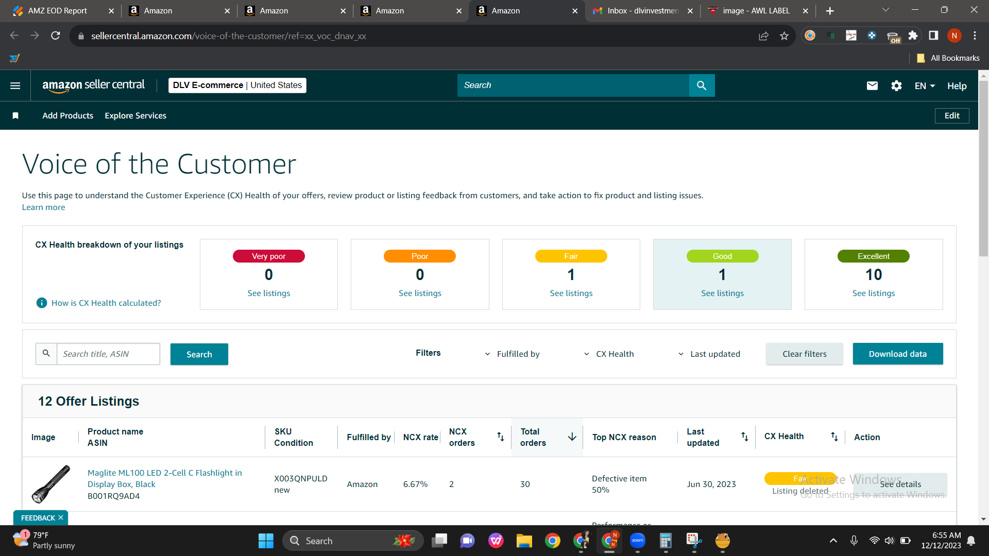Go back with the browser back arrow
Screen dimensions: 989x556
click(x=14, y=36)
